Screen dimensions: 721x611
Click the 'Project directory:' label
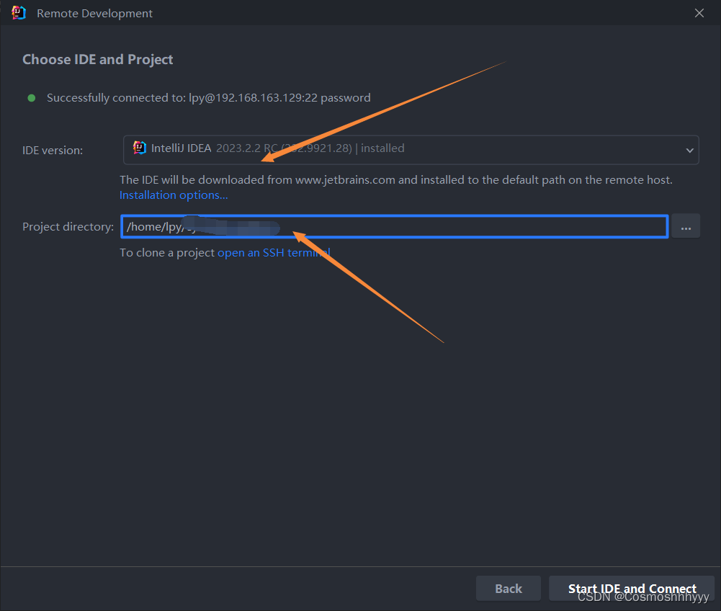coord(68,227)
